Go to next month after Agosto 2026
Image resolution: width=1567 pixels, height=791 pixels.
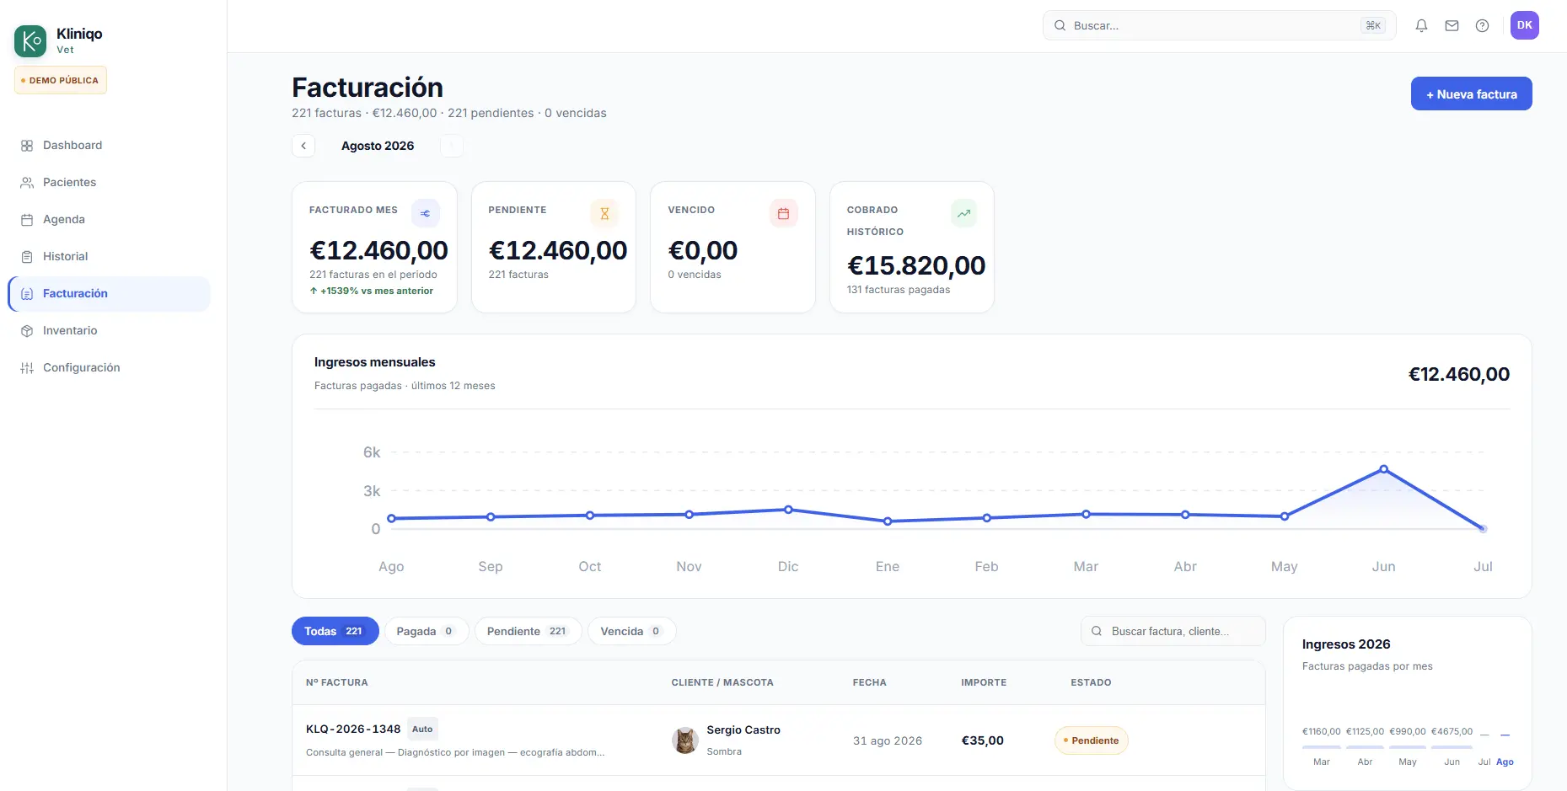point(452,146)
